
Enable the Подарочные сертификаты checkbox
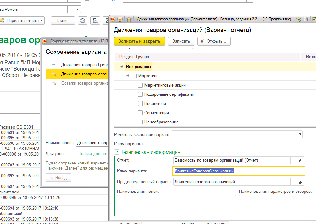click(140, 94)
